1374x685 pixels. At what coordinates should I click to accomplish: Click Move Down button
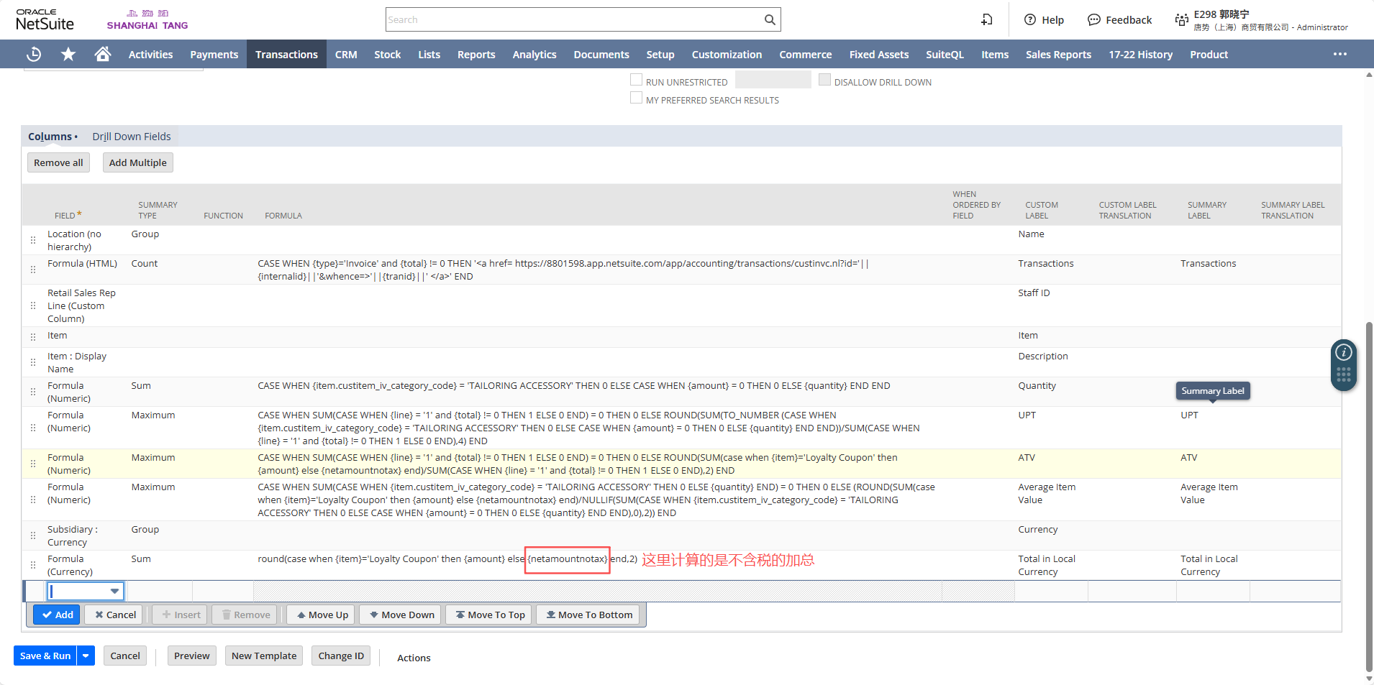401,615
